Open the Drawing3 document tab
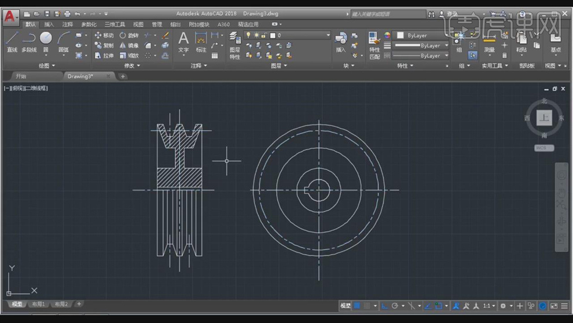The image size is (573, 323). (80, 76)
